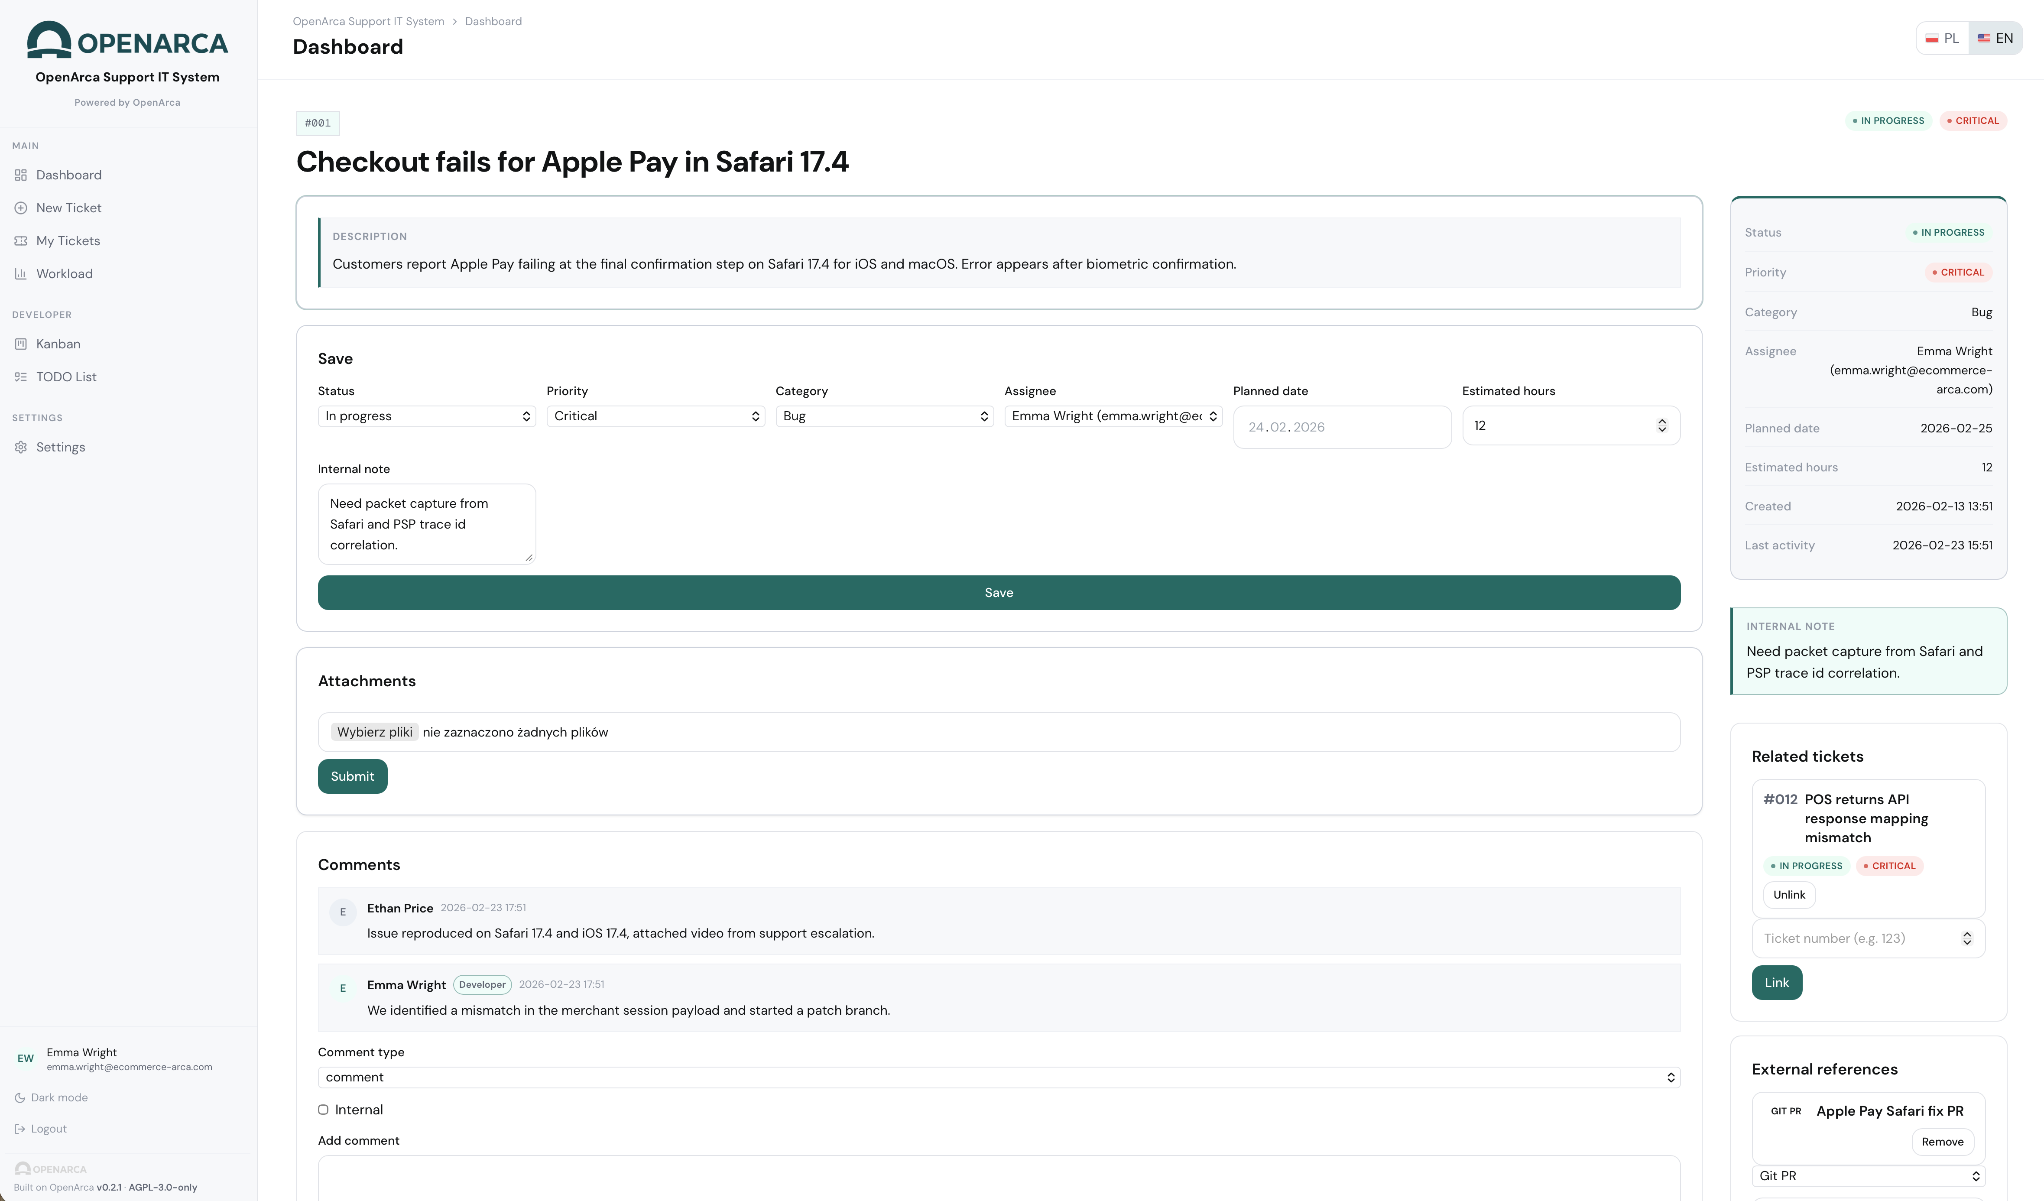Unlink related ticket #012
2044x1201 pixels.
coord(1788,894)
